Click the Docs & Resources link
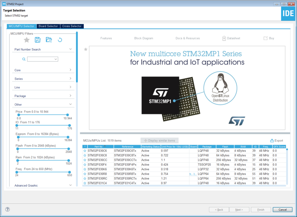The image size is (297, 217). point(187,38)
